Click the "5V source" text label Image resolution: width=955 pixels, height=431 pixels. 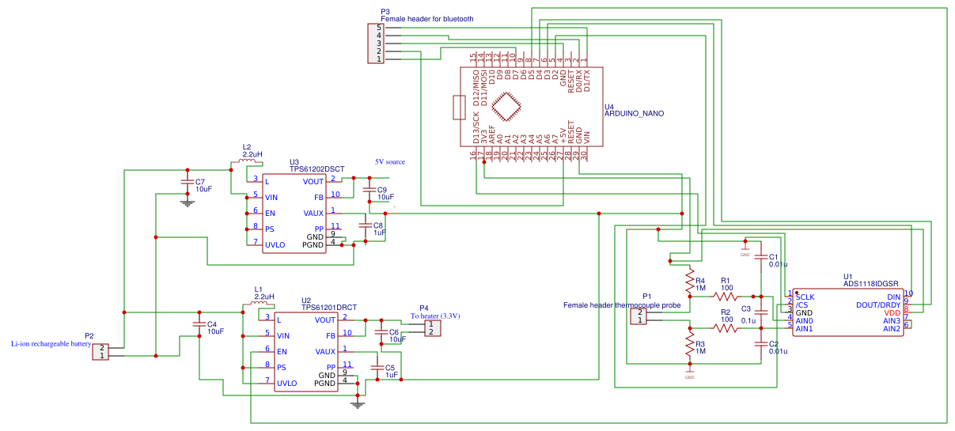pos(390,162)
